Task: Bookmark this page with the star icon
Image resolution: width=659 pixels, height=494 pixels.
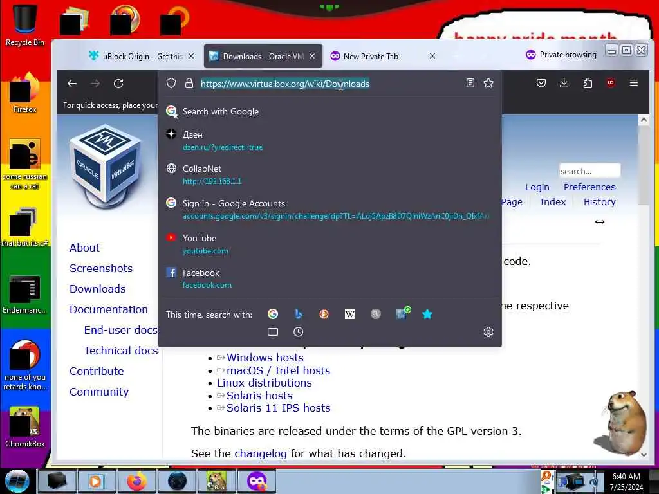Action: pos(488,83)
